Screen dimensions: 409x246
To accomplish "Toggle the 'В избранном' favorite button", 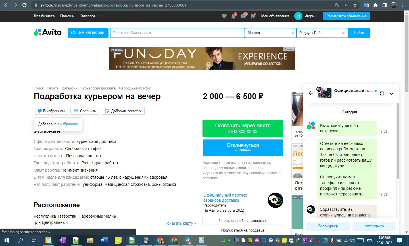I will pyautogui.click(x=51, y=111).
